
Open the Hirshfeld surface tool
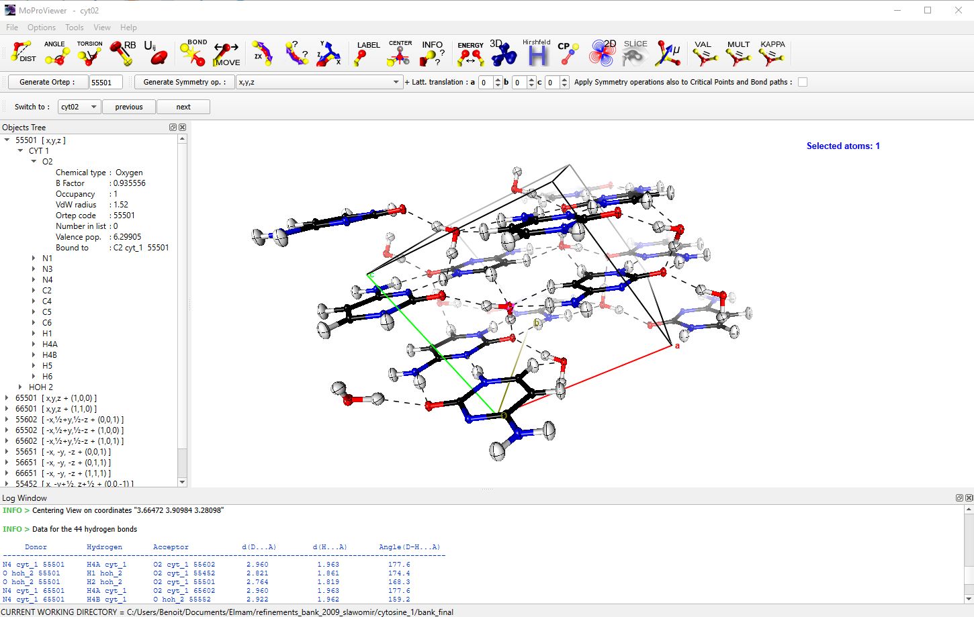click(x=537, y=53)
